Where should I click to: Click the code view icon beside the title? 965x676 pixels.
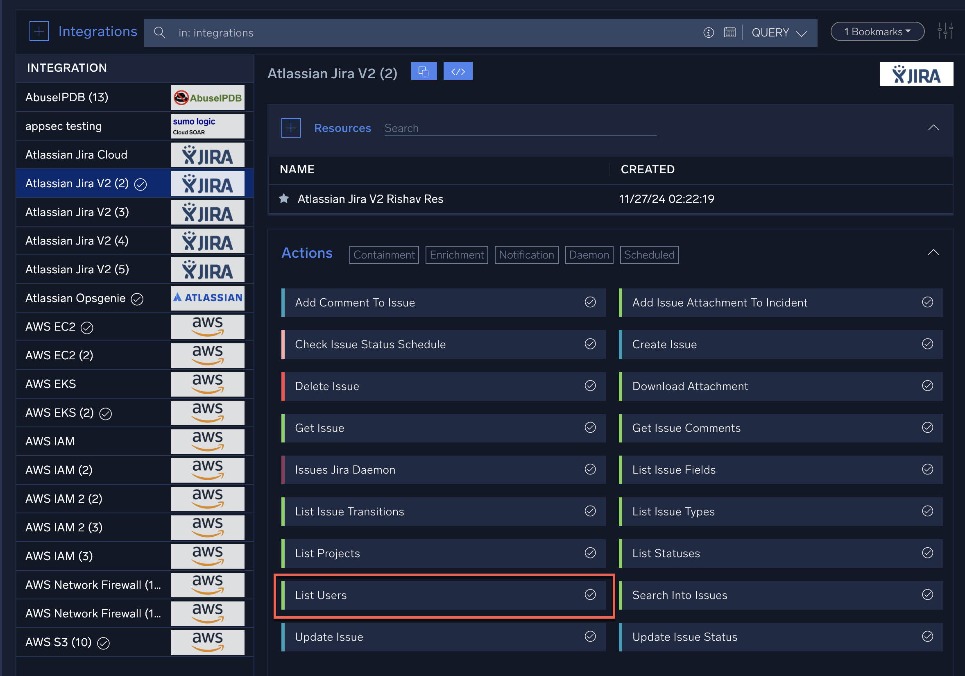click(x=458, y=71)
